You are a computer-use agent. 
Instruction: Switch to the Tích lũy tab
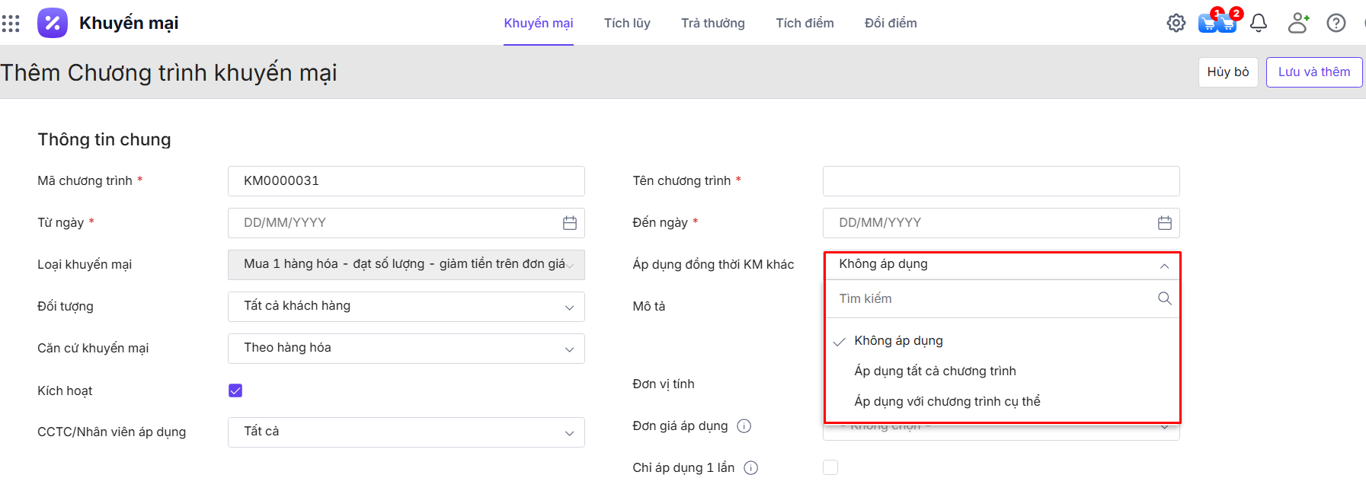[x=627, y=23]
